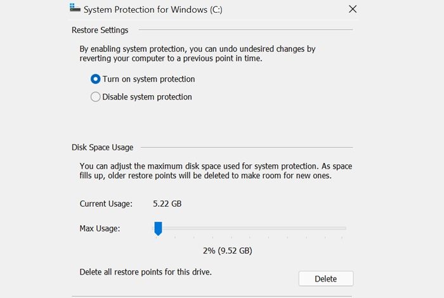Click the Restore Settings section heading
Viewport: 444px width, 298px height.
(100, 30)
